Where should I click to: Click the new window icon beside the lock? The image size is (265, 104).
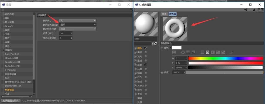[x=262, y=10]
